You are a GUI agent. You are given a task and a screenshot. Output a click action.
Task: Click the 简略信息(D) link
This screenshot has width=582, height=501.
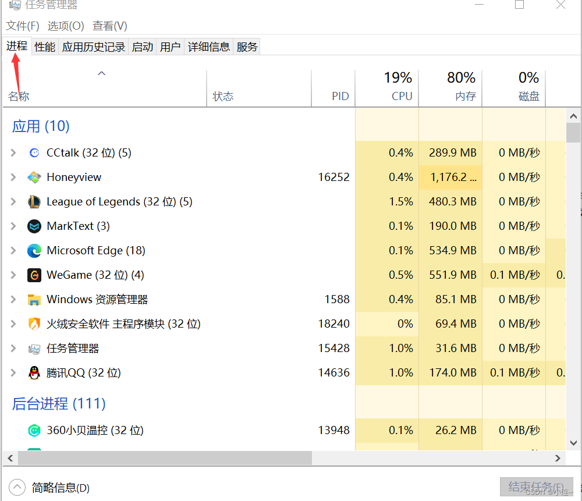coord(61,488)
